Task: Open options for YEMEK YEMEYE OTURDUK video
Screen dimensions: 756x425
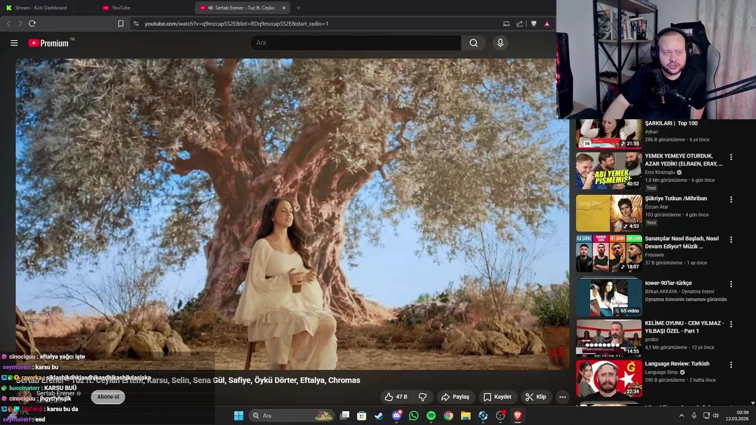Action: 731,157
